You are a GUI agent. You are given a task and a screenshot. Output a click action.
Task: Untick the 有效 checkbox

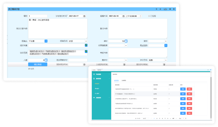[29, 69]
